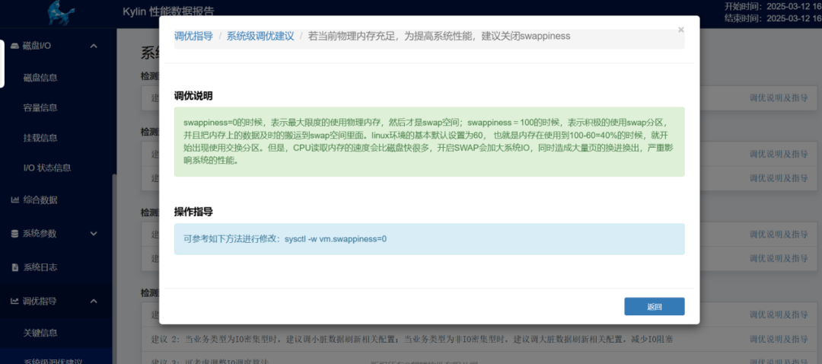Image resolution: width=822 pixels, height=364 pixels.
Task: Click the 开始时间 timestamp in header
Action: coord(773,7)
